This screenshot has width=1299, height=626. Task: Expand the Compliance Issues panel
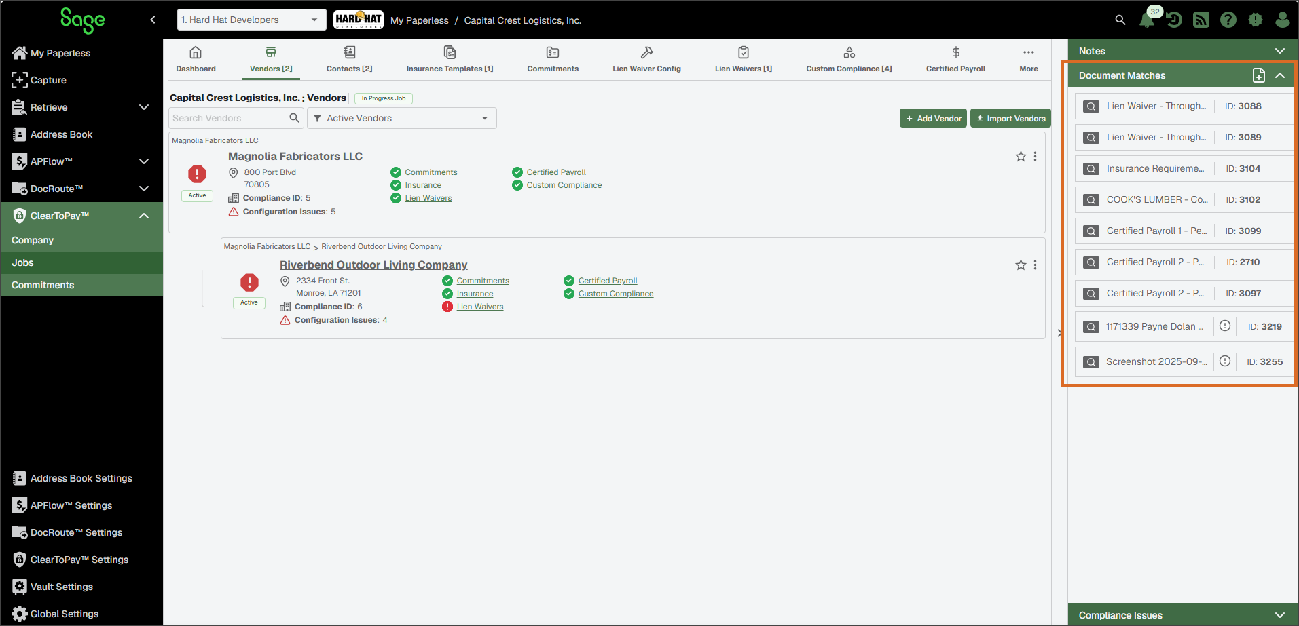pos(1280,615)
